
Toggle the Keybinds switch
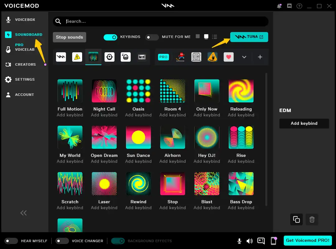(110, 37)
